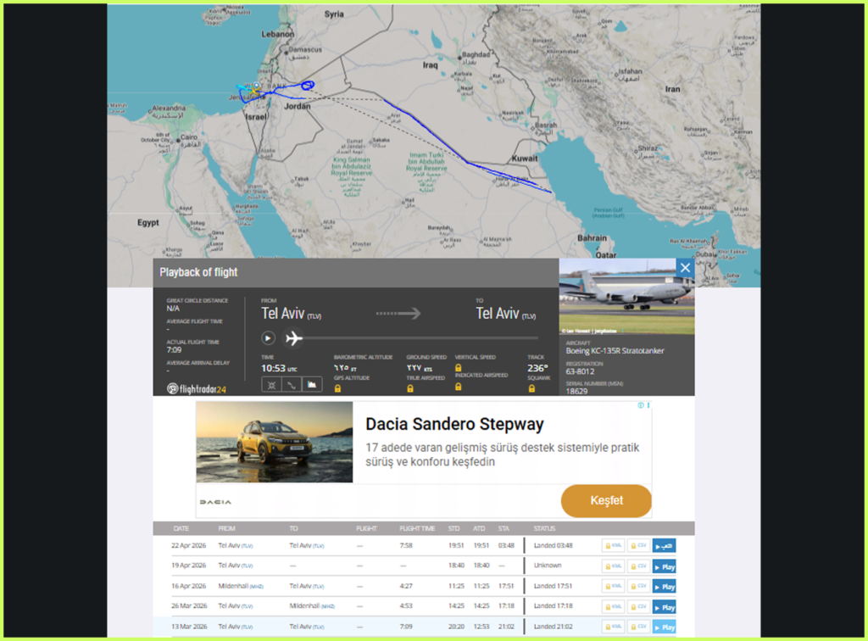
Task: Click the CSV download for 22 Apr 2026 flight
Action: 637,546
